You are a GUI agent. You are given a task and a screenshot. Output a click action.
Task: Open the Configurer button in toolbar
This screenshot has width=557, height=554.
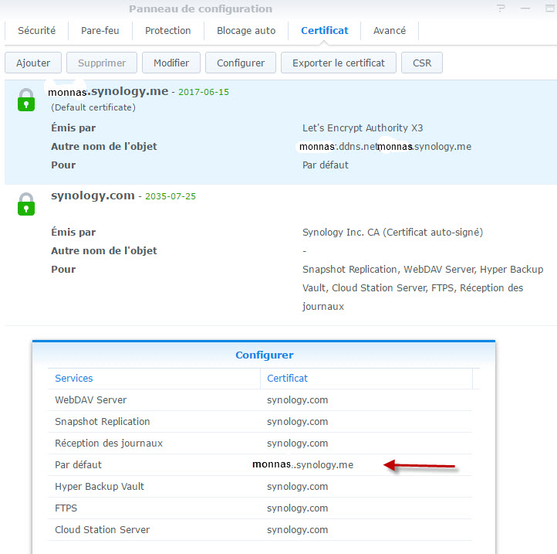241,63
